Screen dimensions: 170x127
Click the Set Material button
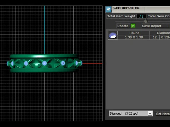163,114
